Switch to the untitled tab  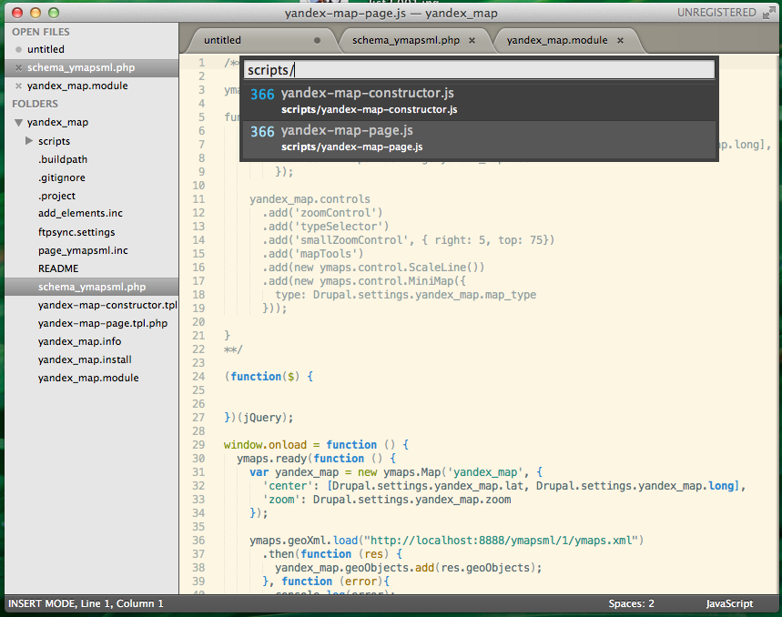coord(222,40)
